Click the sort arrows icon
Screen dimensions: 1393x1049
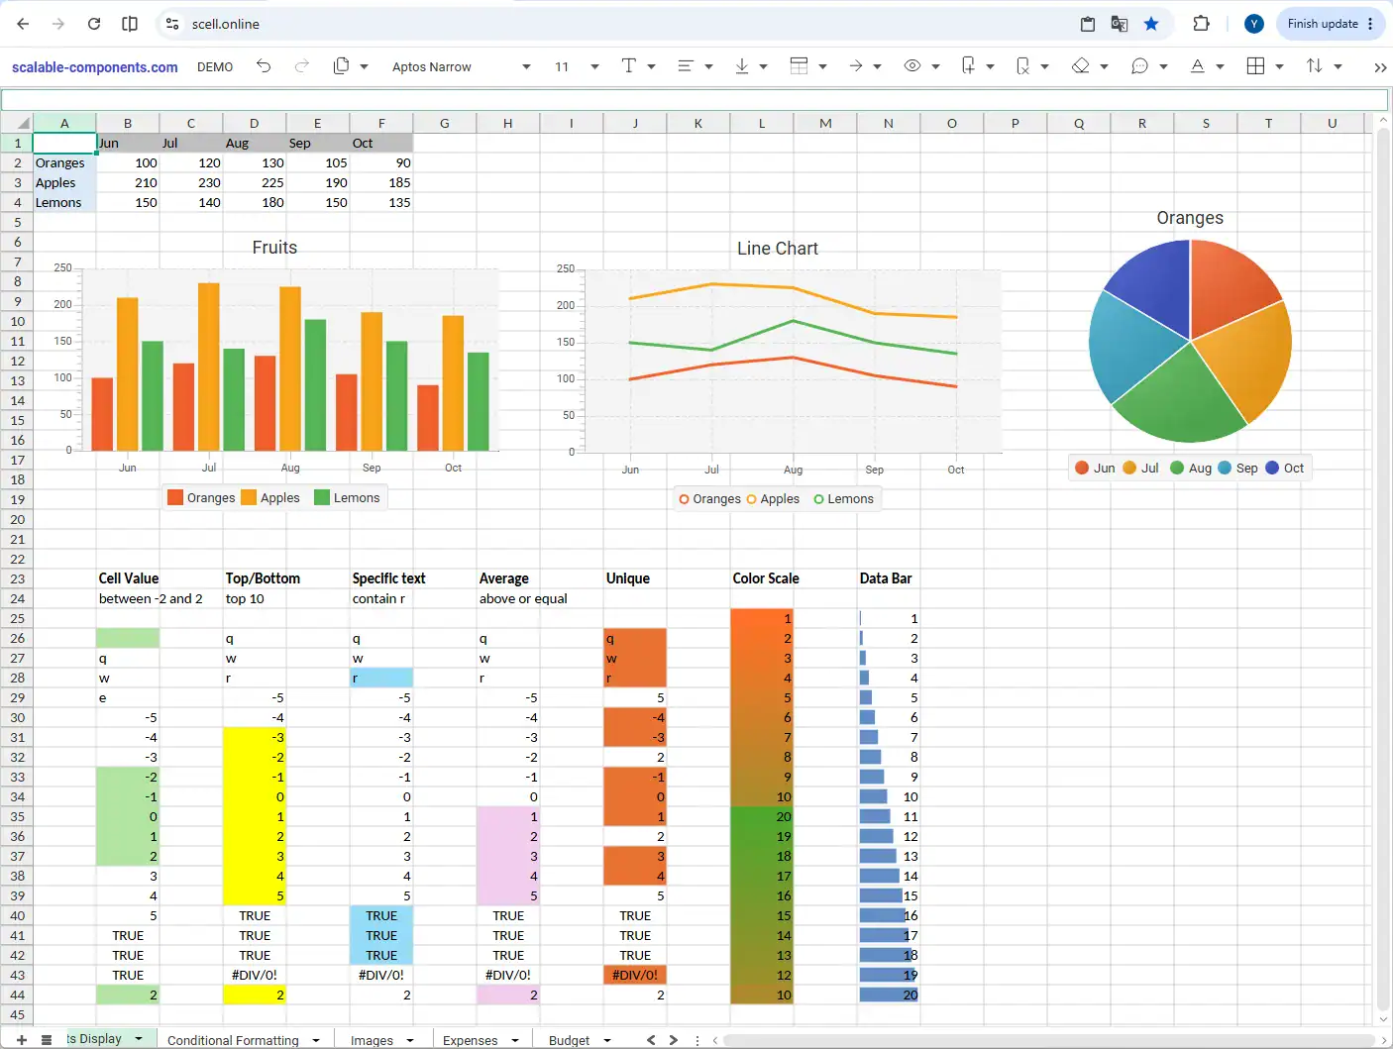click(x=1314, y=66)
